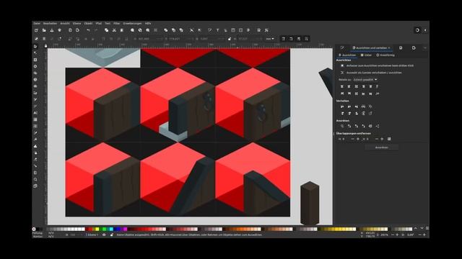Select the zoom tool in toolbox
This screenshot has height=259, width=462.
click(x=35, y=179)
